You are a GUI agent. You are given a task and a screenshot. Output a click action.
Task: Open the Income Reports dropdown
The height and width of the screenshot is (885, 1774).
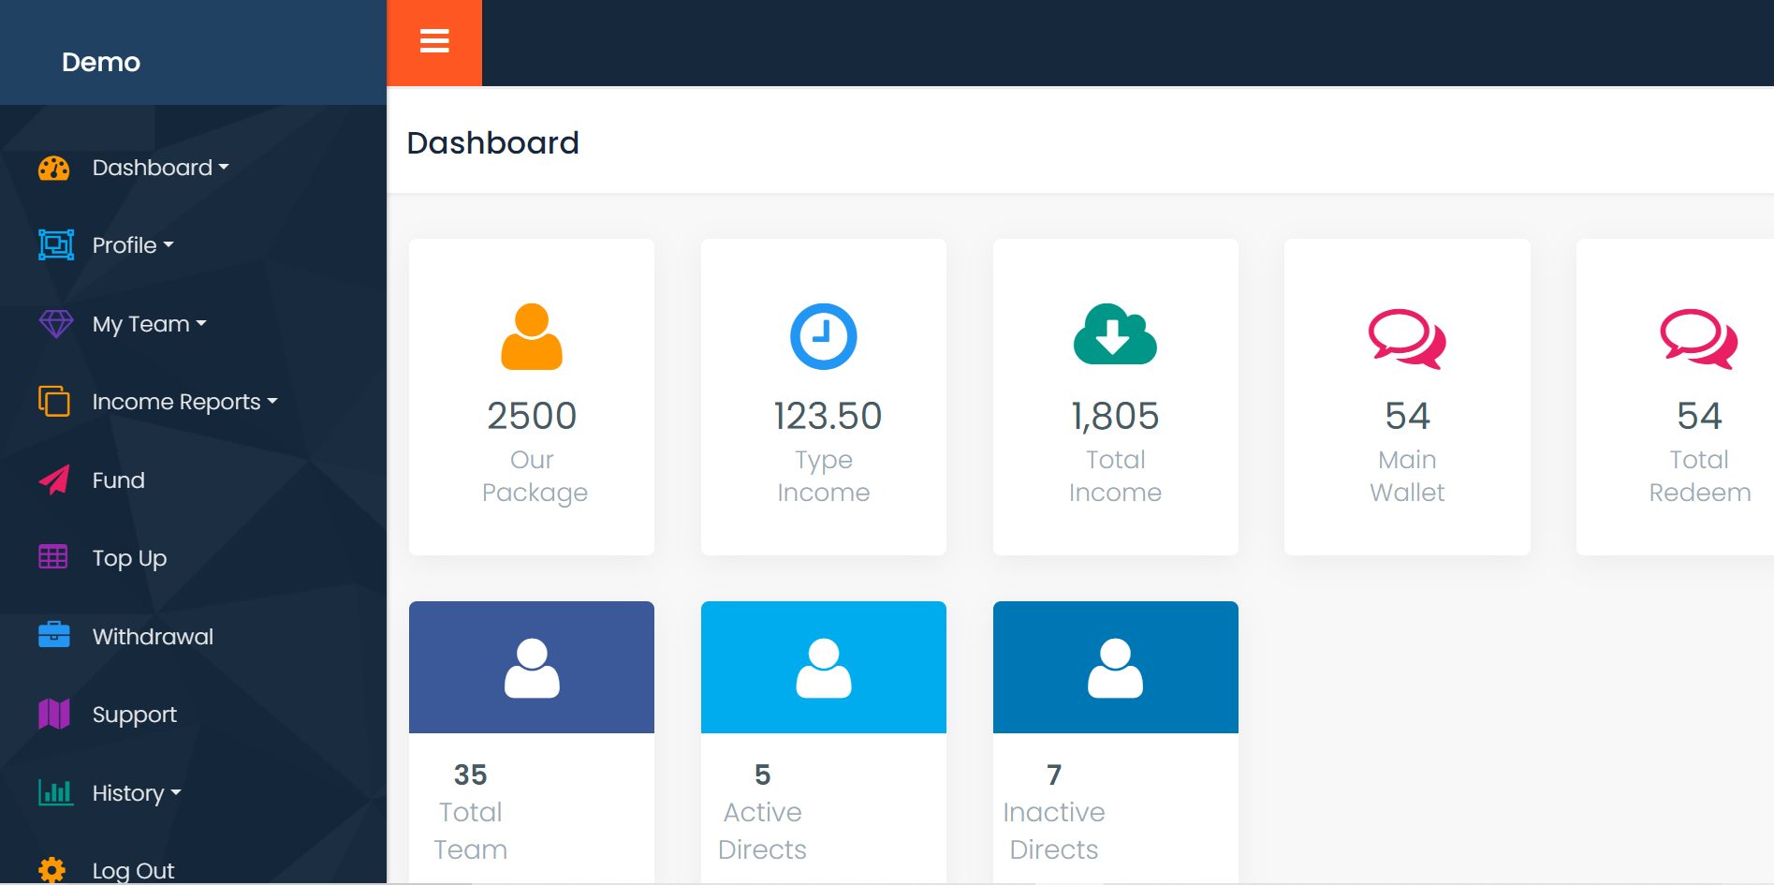pyautogui.click(x=184, y=402)
